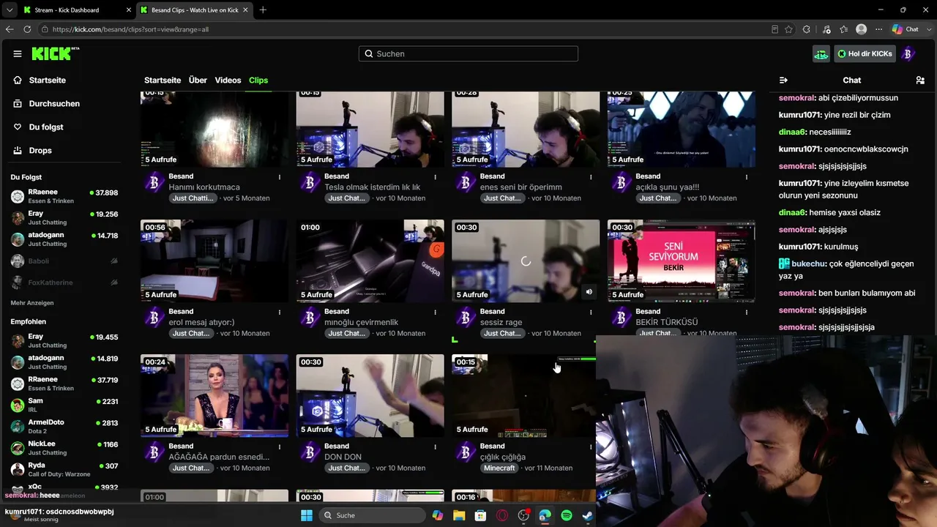
Task: Switch to the Über tab
Action: point(198,81)
